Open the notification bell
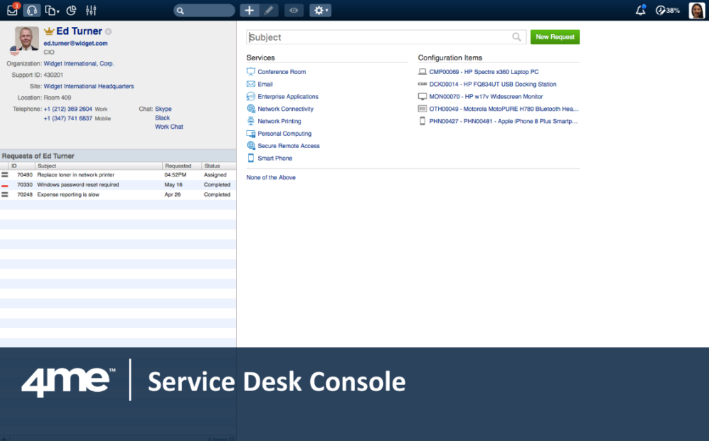The height and width of the screenshot is (441, 709). tap(640, 10)
